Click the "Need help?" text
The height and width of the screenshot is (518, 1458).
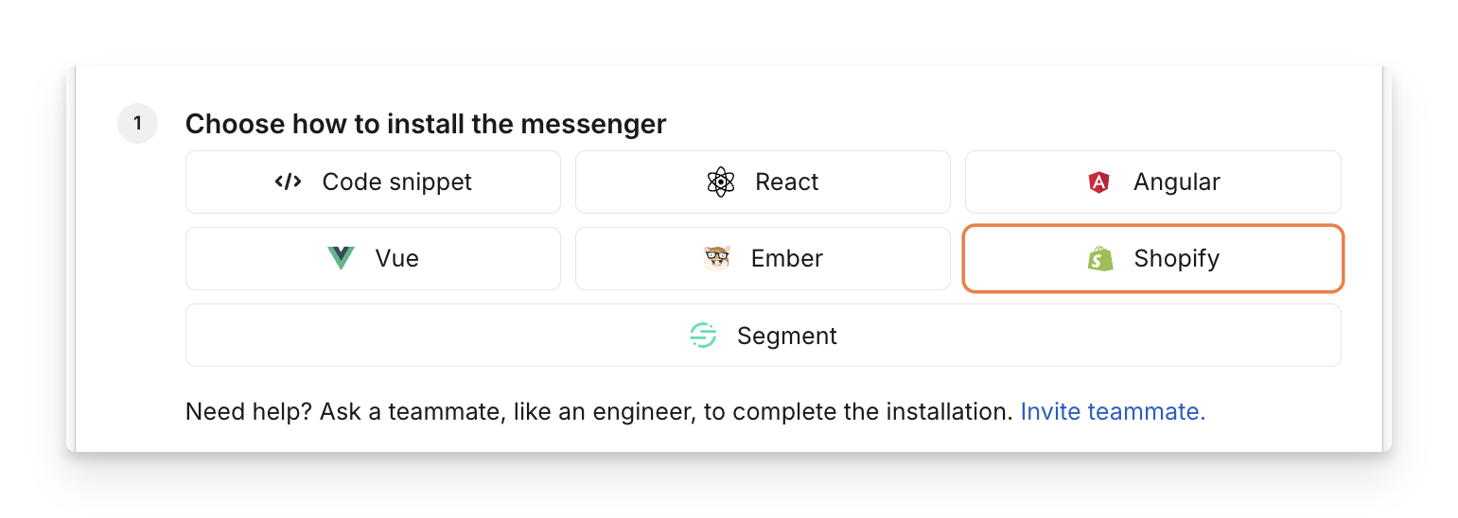pos(249,411)
